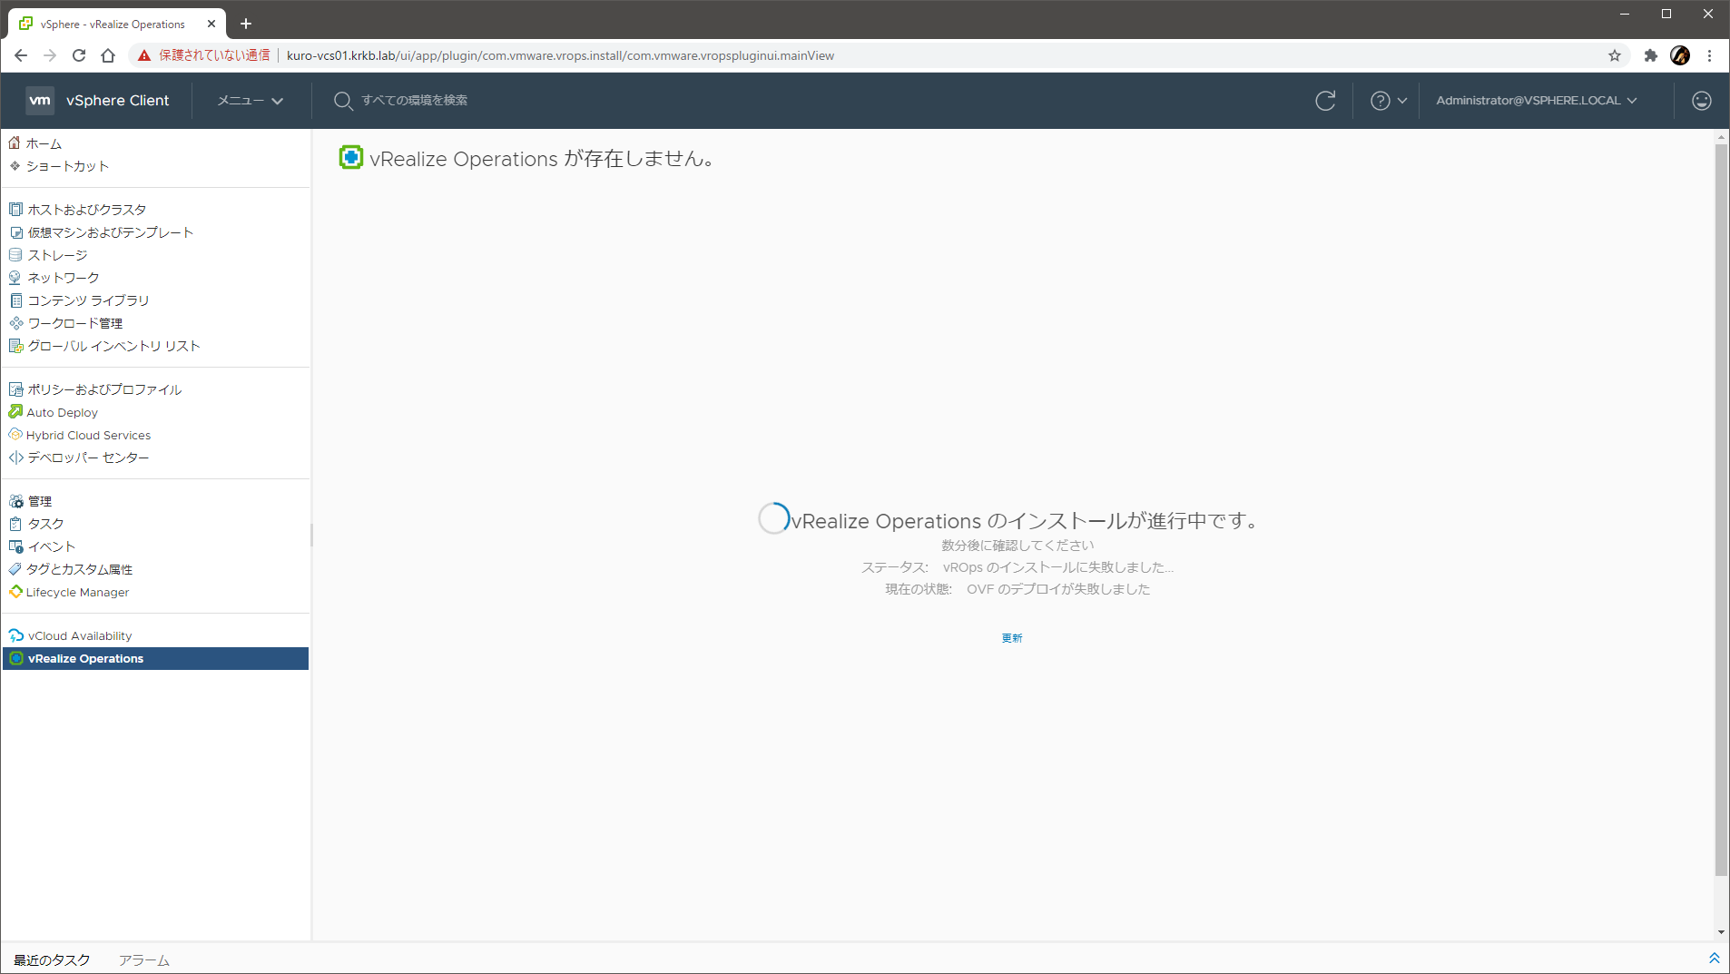Viewport: 1730px width, 974px height.
Task: Click the search magnifier icon
Action: (x=342, y=101)
